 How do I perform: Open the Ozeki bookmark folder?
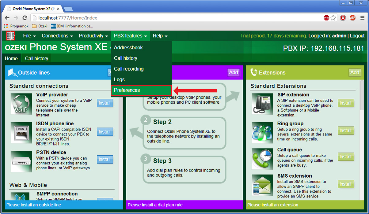(x=40, y=26)
